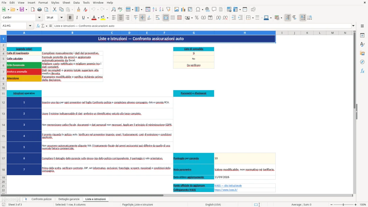Apply red font color swatch
The width and height of the screenshot is (368, 207).
click(x=94, y=18)
